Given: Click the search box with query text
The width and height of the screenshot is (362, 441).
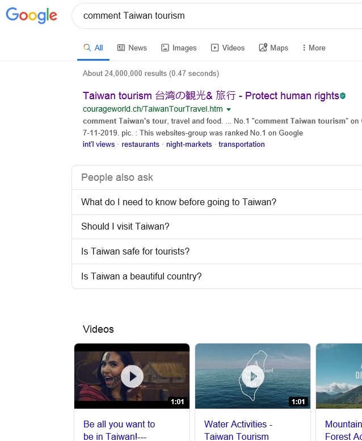Looking at the screenshot, I should [216, 16].
